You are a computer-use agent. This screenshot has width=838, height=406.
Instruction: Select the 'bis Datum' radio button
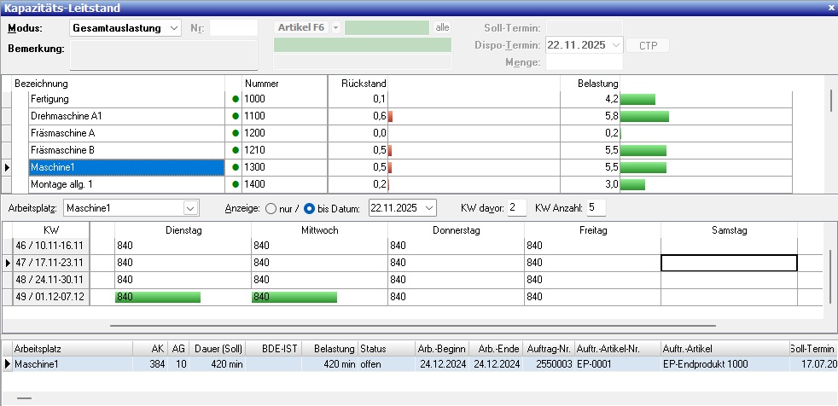310,208
